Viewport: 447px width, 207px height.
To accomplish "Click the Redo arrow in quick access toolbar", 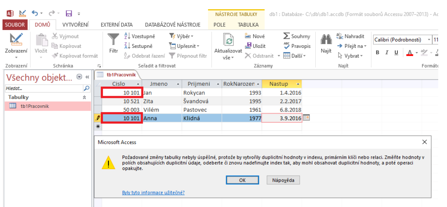I will (x=52, y=13).
